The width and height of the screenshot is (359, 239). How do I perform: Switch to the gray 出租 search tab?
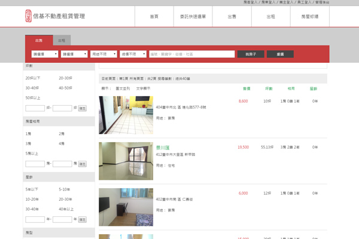click(62, 41)
